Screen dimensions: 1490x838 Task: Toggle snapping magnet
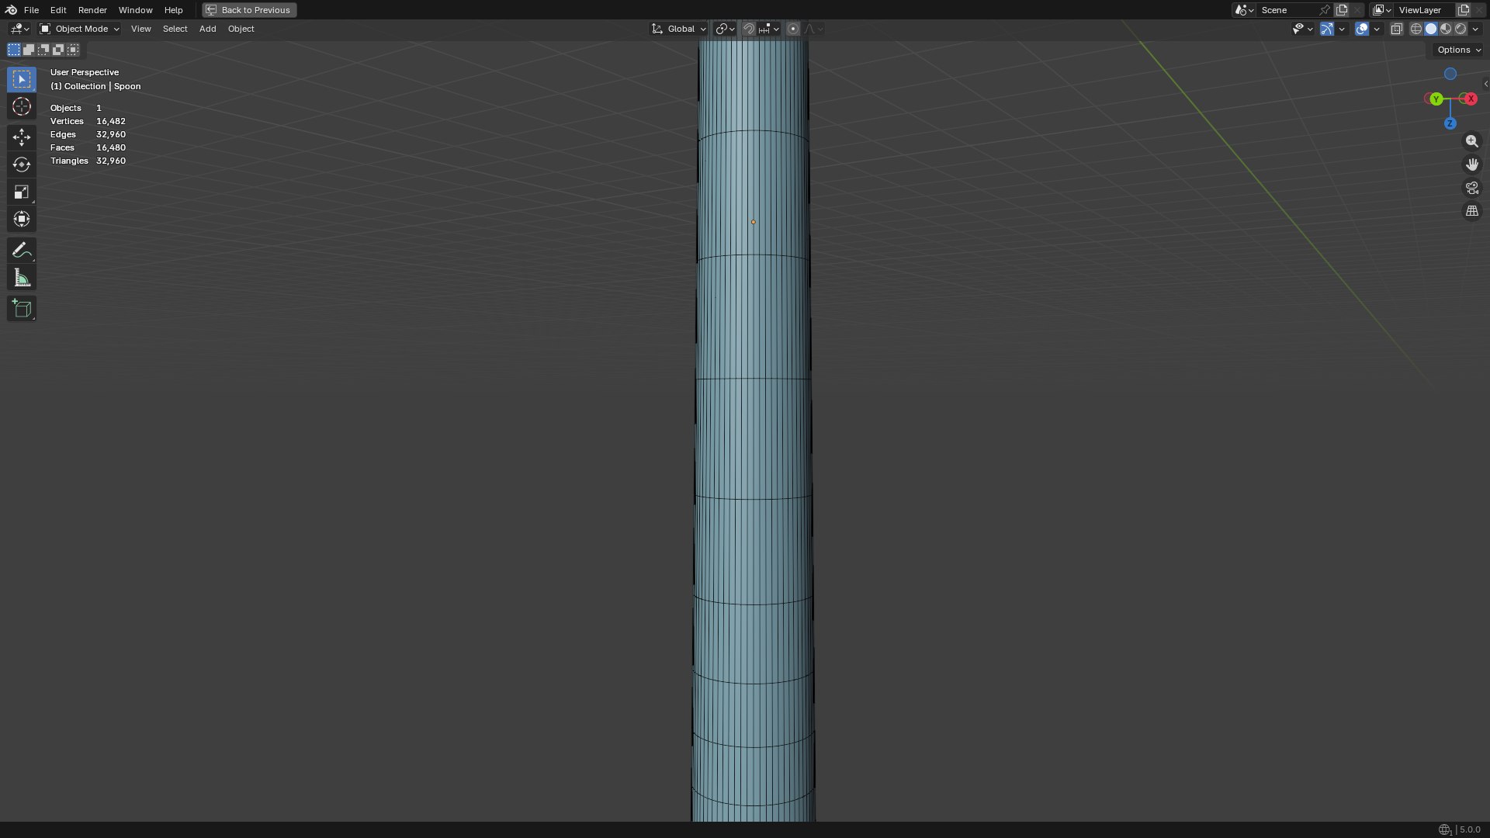point(749,29)
